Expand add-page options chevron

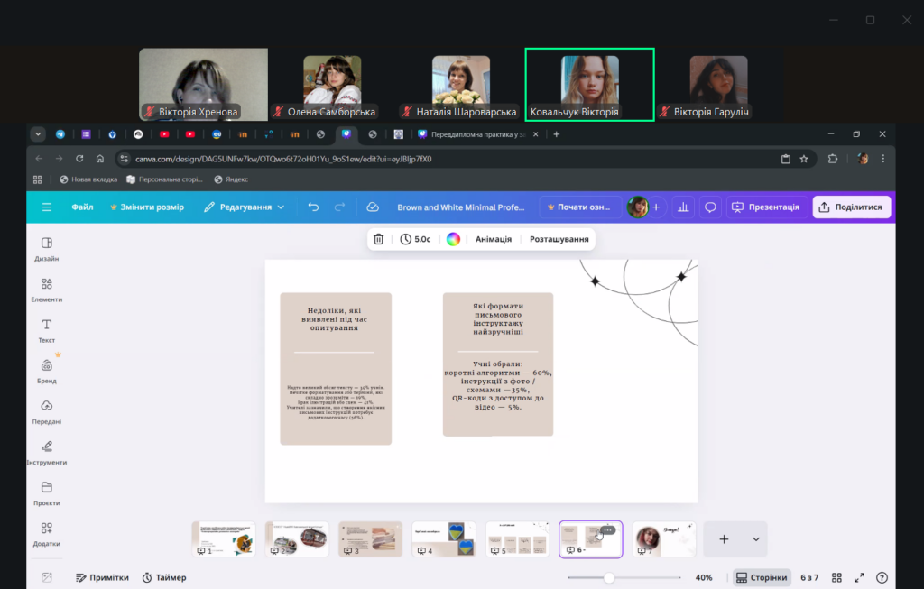(755, 539)
